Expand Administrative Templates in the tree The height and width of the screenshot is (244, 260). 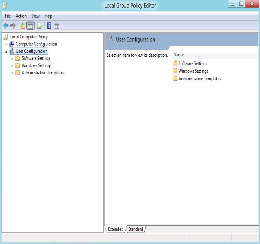click(x=12, y=73)
